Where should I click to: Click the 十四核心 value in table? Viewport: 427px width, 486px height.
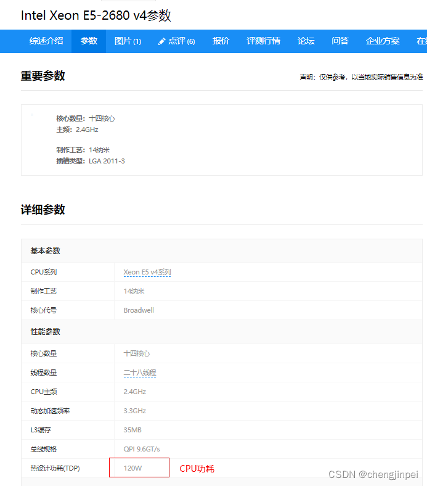coord(136,353)
